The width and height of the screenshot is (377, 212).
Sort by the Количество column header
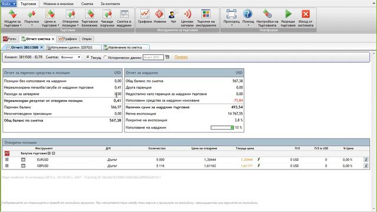157,148
